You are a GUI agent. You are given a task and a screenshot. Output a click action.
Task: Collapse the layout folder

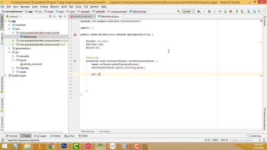13,60
